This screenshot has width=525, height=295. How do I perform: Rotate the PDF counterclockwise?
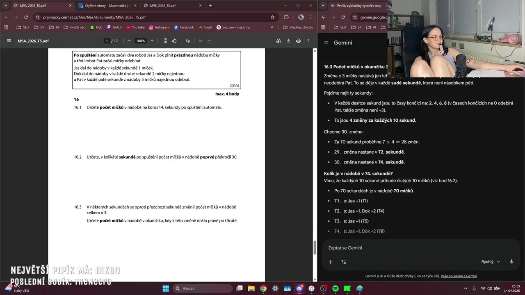click(174, 41)
